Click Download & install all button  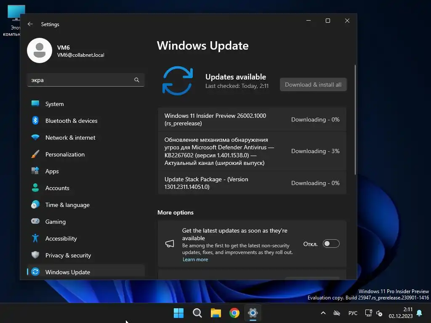(313, 85)
